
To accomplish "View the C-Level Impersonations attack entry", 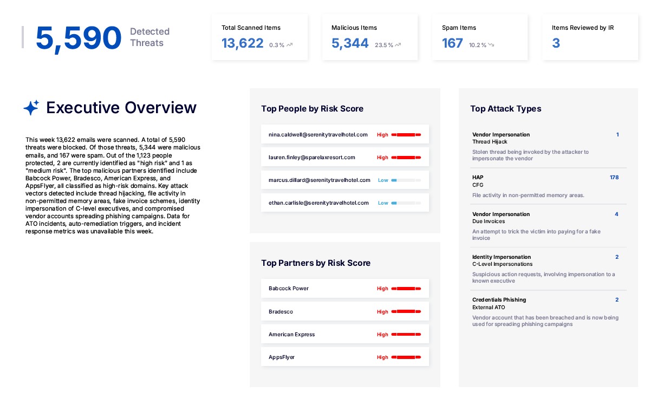I will [502, 264].
